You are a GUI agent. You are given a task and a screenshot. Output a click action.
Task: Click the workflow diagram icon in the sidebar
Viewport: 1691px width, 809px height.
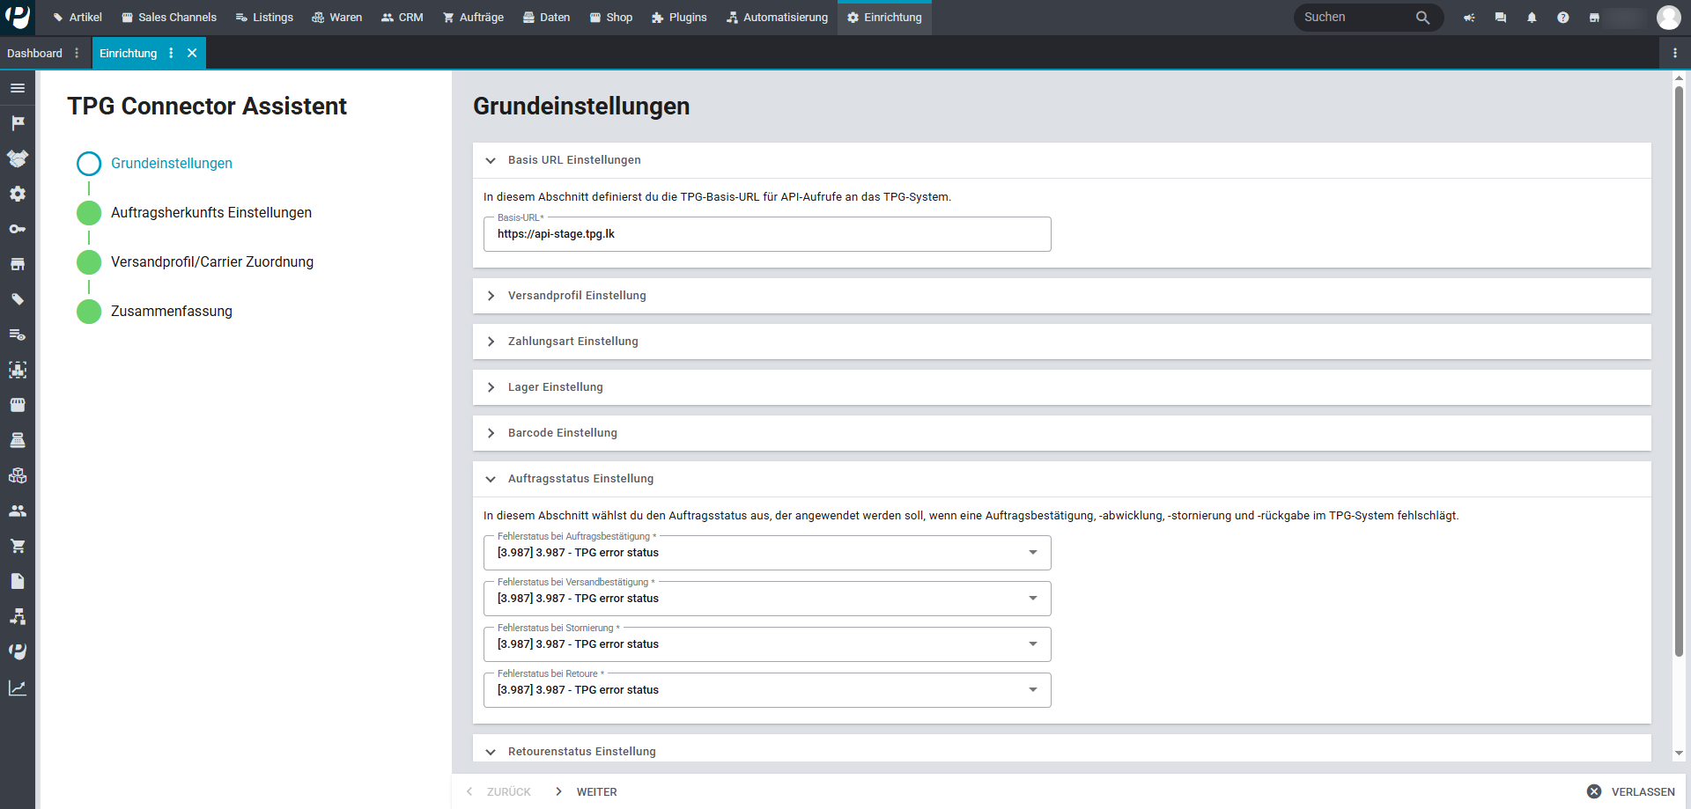pos(18,616)
